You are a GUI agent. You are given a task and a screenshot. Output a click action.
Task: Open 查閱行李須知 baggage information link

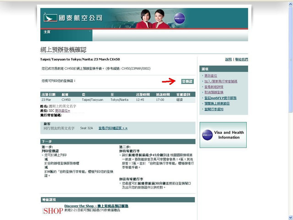click(x=214, y=109)
